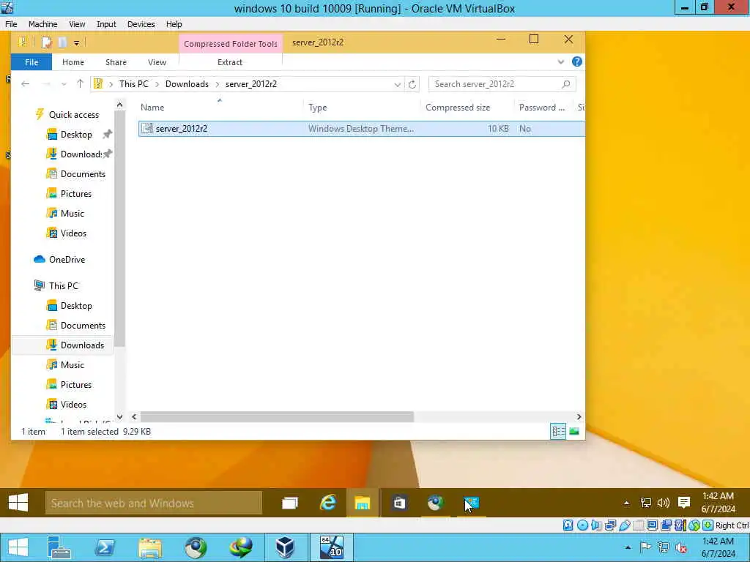The image size is (750, 562).
Task: Switch to Details view using the status bar icon
Action: [x=558, y=432]
